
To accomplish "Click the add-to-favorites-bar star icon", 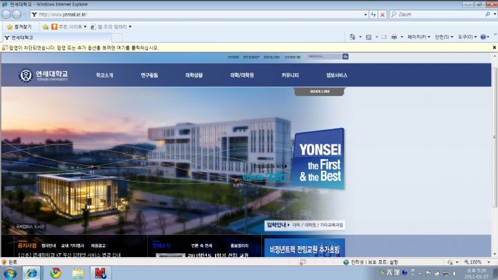I will [46, 27].
